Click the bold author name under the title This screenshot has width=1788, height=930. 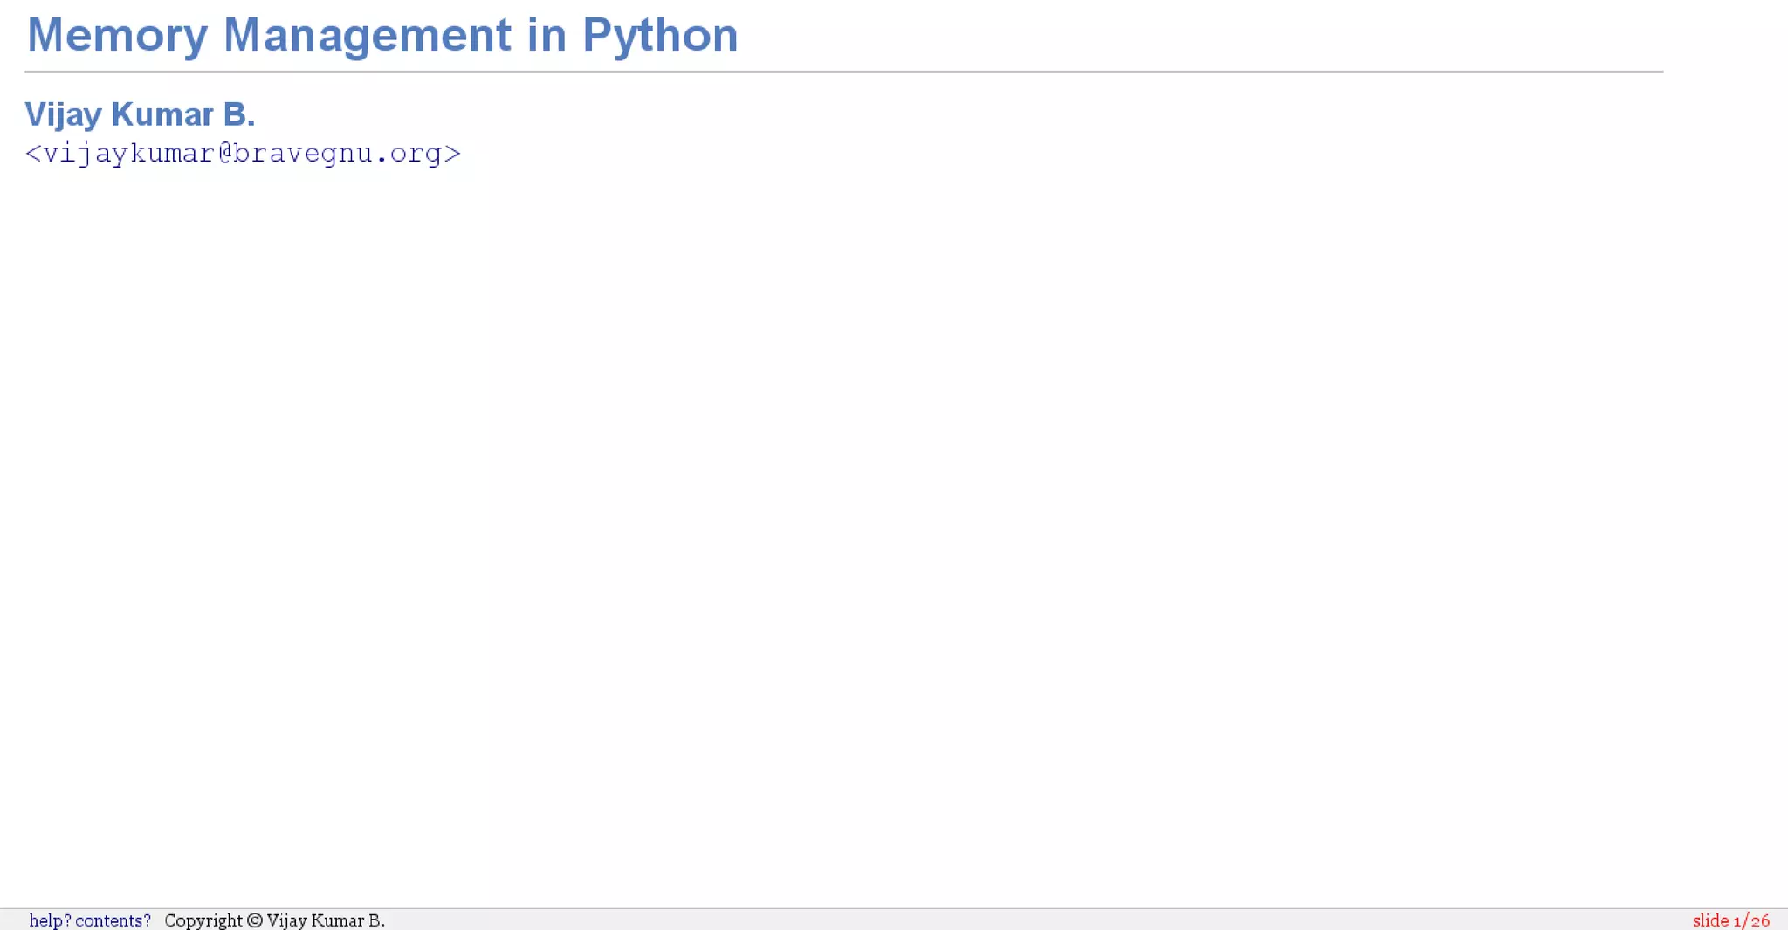click(140, 114)
